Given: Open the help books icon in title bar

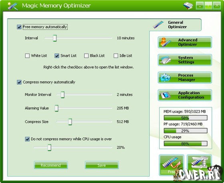Looking at the screenshot, I should (x=188, y=6).
